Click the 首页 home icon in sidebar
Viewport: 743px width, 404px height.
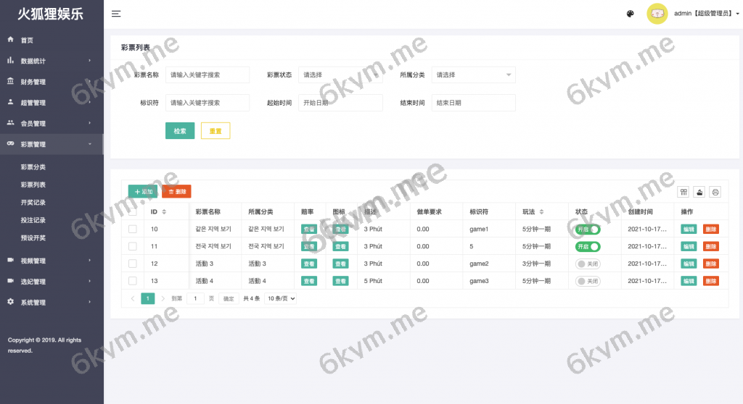(11, 40)
